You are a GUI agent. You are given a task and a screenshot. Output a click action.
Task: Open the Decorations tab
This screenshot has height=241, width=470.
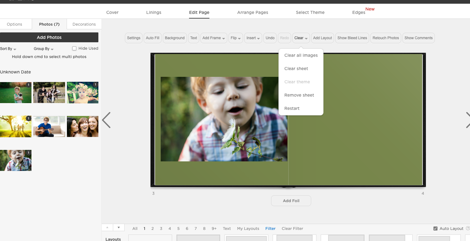84,24
